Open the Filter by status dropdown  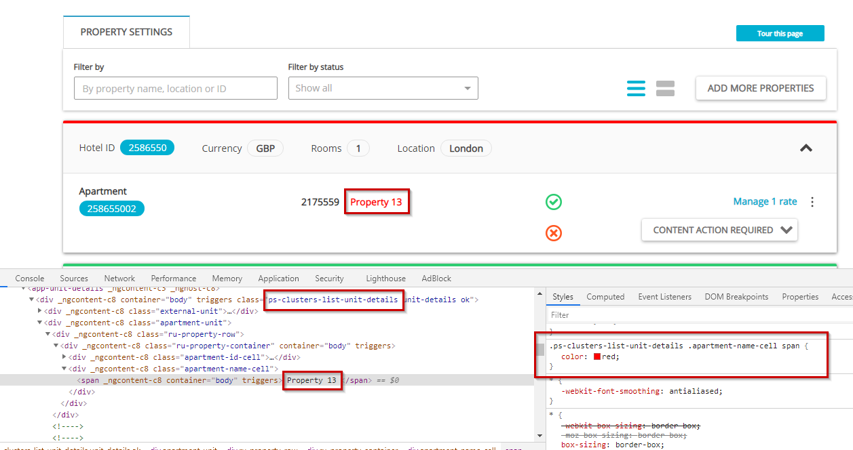pyautogui.click(x=383, y=88)
